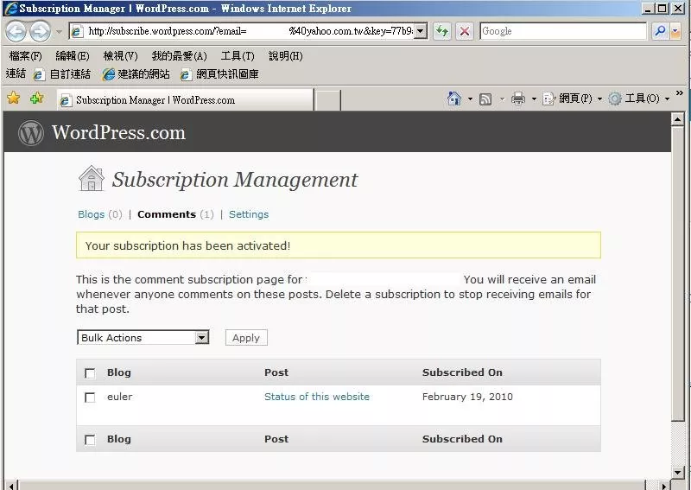Expand the Home button dropdown arrow
The height and width of the screenshot is (490, 691).
point(470,99)
